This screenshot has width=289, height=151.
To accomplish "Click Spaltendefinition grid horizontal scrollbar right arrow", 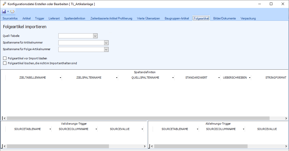I will click(x=286, y=118).
